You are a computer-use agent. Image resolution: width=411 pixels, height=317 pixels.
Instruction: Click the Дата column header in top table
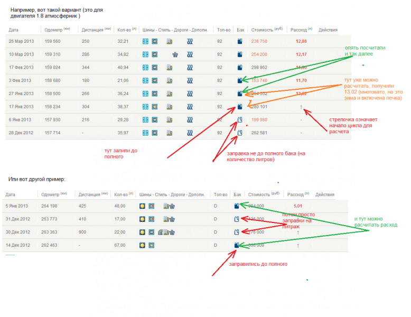[14, 30]
